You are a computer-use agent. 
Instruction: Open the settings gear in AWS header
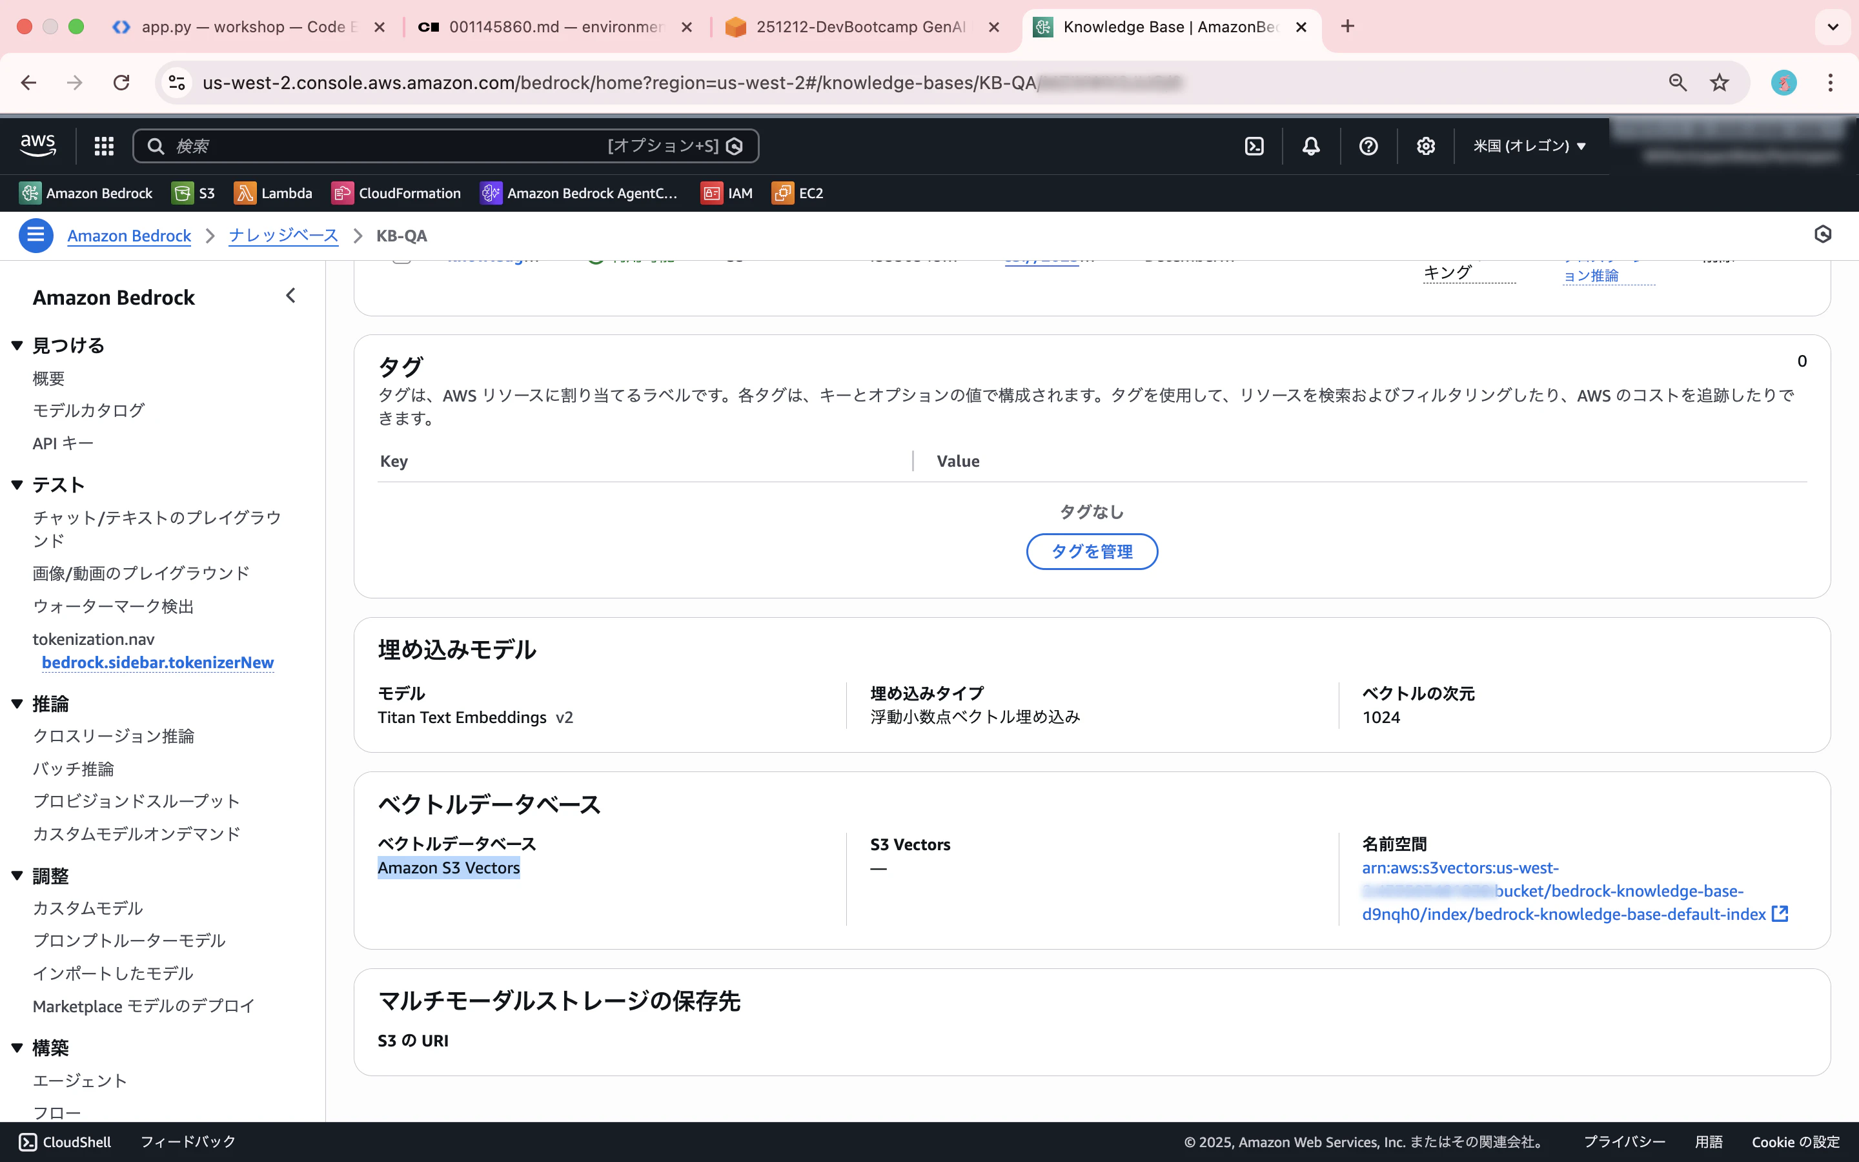click(x=1426, y=146)
